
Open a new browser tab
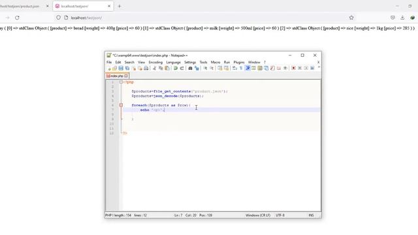[120, 6]
